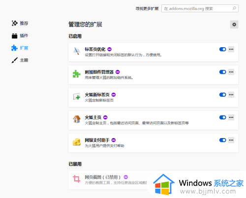Image resolution: width=246 pixels, height=198 pixels.
Task: Click the purple badge next to 网银支付助手
Action: point(114,140)
